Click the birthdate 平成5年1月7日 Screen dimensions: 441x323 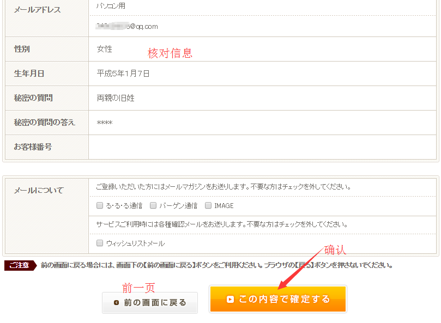(x=123, y=74)
